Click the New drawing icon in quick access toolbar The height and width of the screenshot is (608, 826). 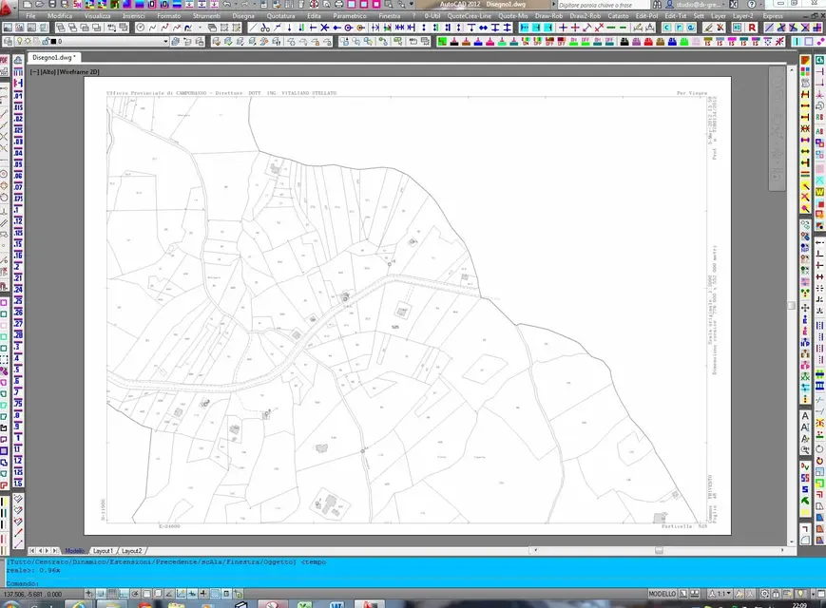28,4
